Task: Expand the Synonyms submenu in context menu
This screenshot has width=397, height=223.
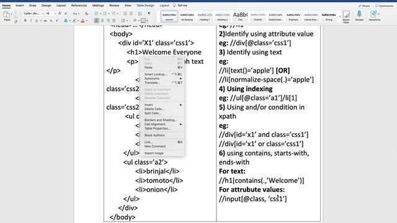Action: [x=181, y=79]
